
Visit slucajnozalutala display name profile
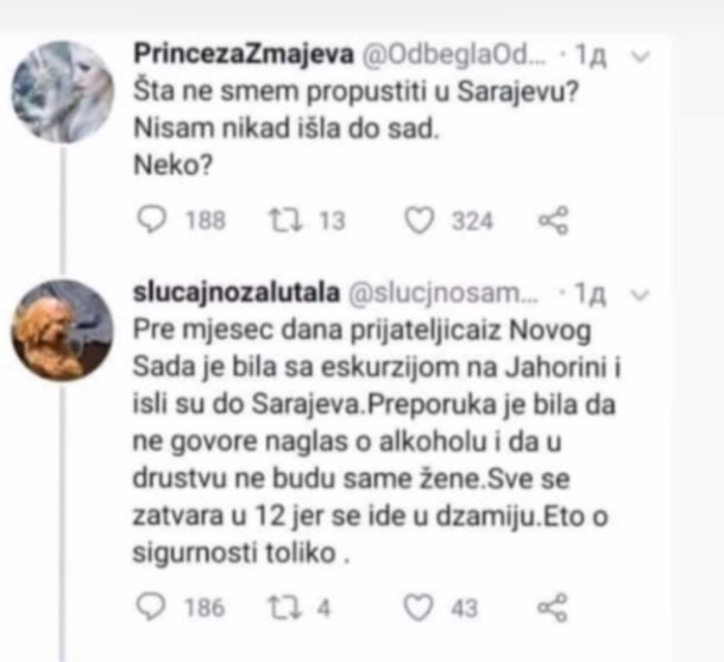pyautogui.click(x=236, y=292)
